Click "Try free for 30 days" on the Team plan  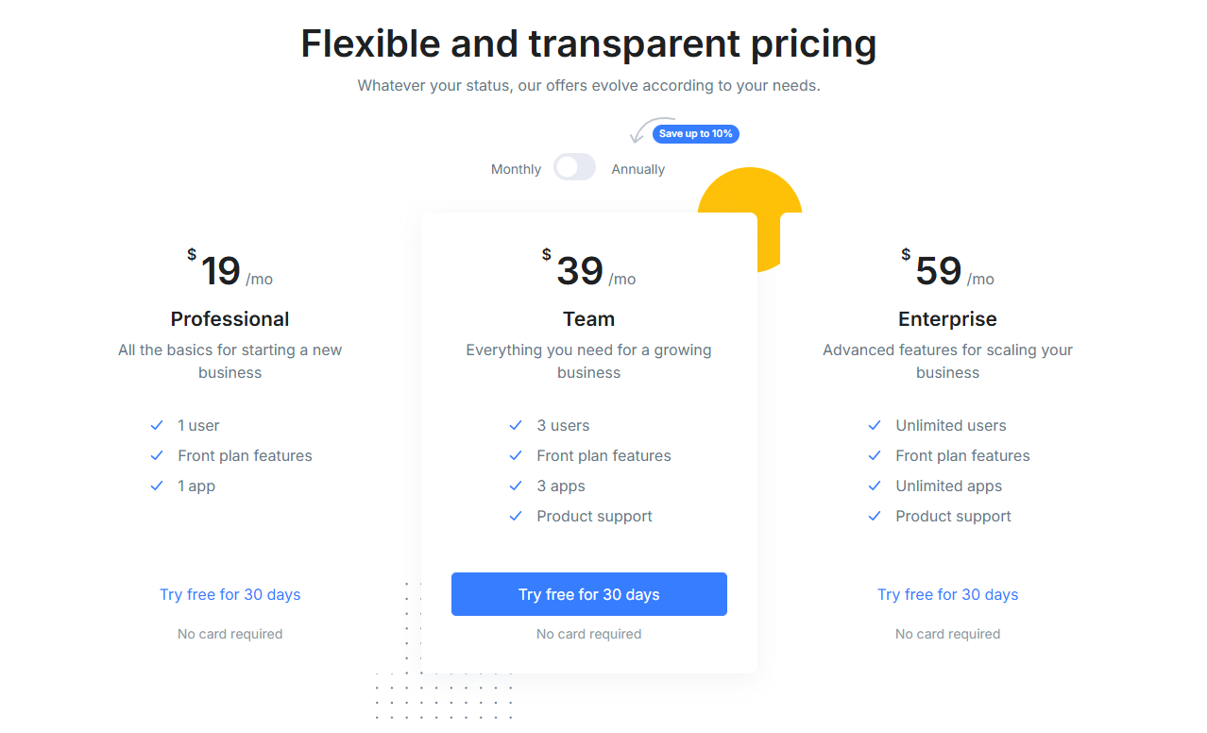(588, 594)
